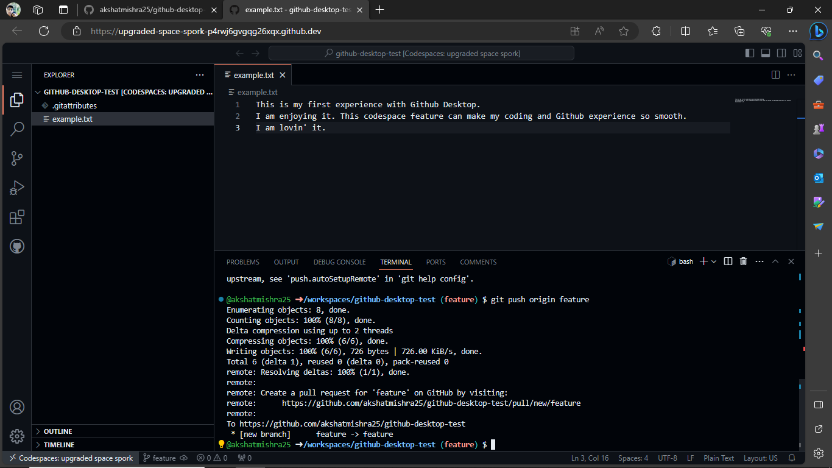The width and height of the screenshot is (832, 468).
Task: Open the Remote Explorer globe icon
Action: tap(16, 246)
